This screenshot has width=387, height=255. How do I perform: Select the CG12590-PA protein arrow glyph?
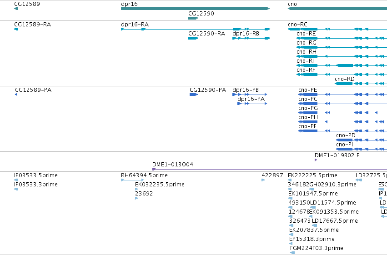pyautogui.click(x=194, y=95)
